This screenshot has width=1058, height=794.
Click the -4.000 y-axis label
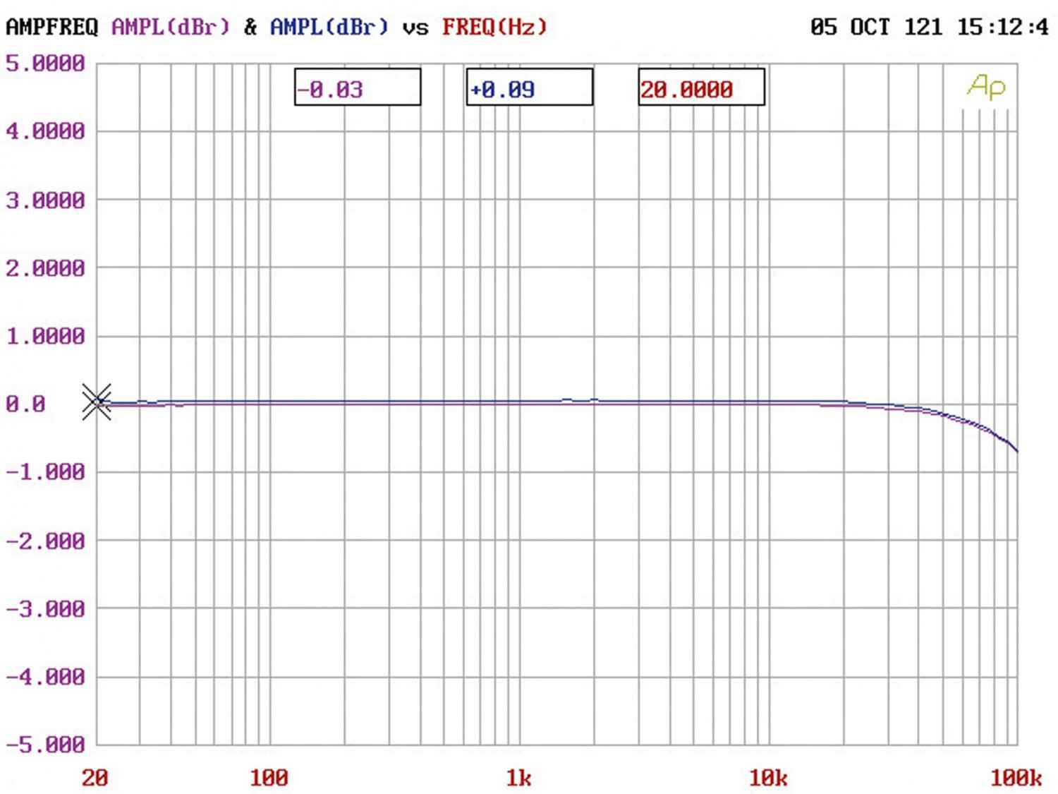[x=45, y=677]
